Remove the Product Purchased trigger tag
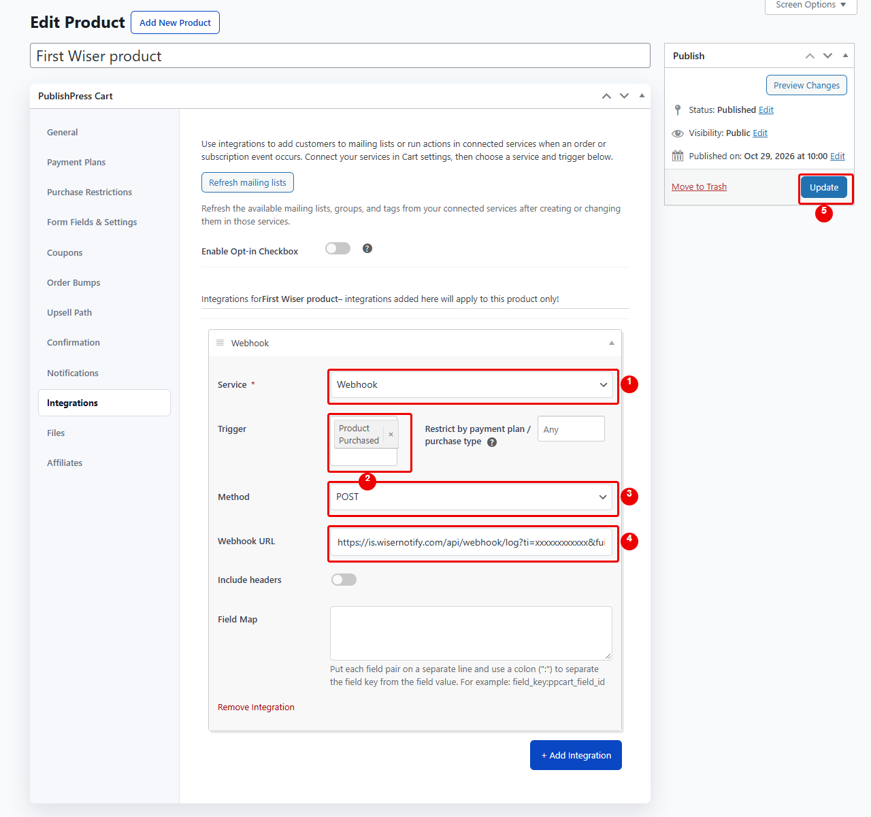 pyautogui.click(x=391, y=434)
